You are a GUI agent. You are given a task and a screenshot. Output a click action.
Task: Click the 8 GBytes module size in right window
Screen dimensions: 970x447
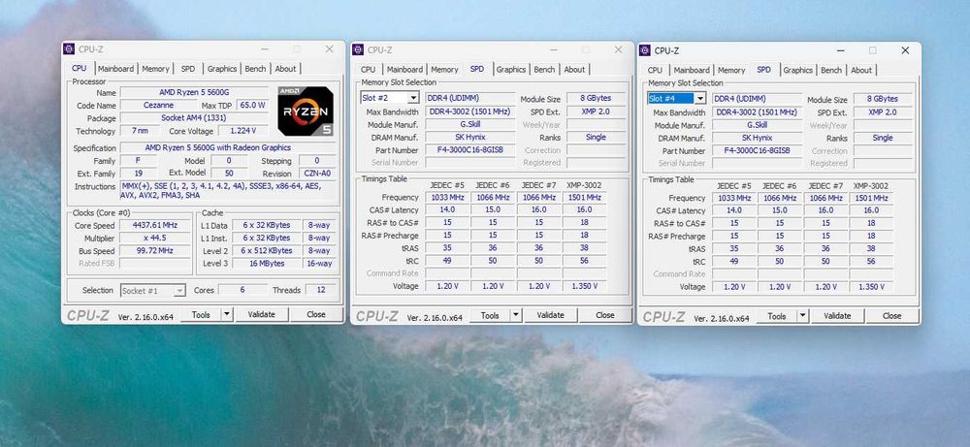[x=884, y=99]
